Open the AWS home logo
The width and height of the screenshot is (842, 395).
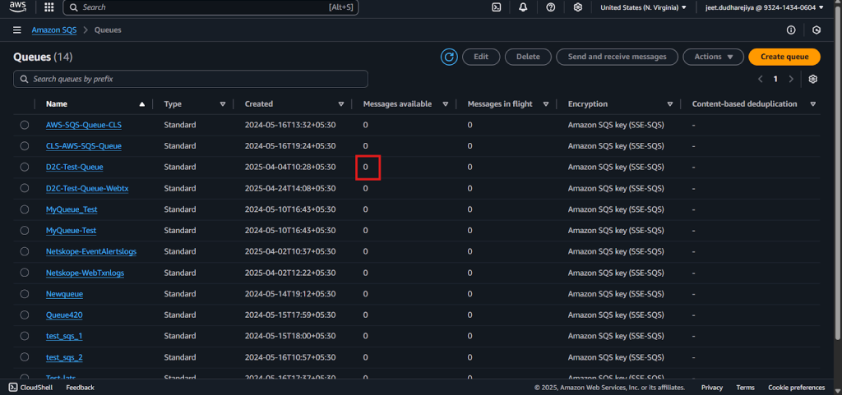pos(18,7)
